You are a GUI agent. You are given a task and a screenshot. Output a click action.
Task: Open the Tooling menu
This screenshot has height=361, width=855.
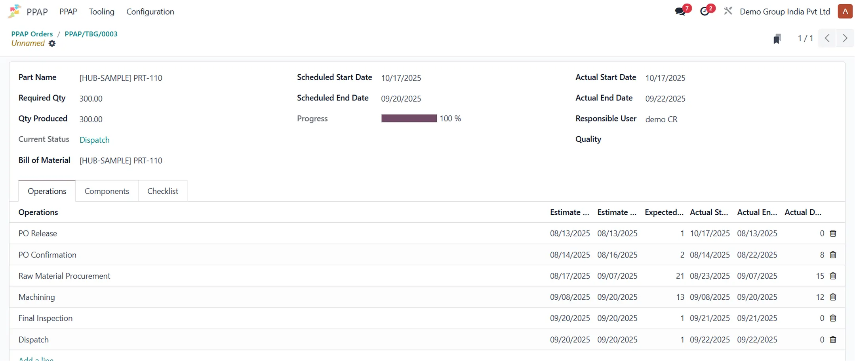(101, 12)
